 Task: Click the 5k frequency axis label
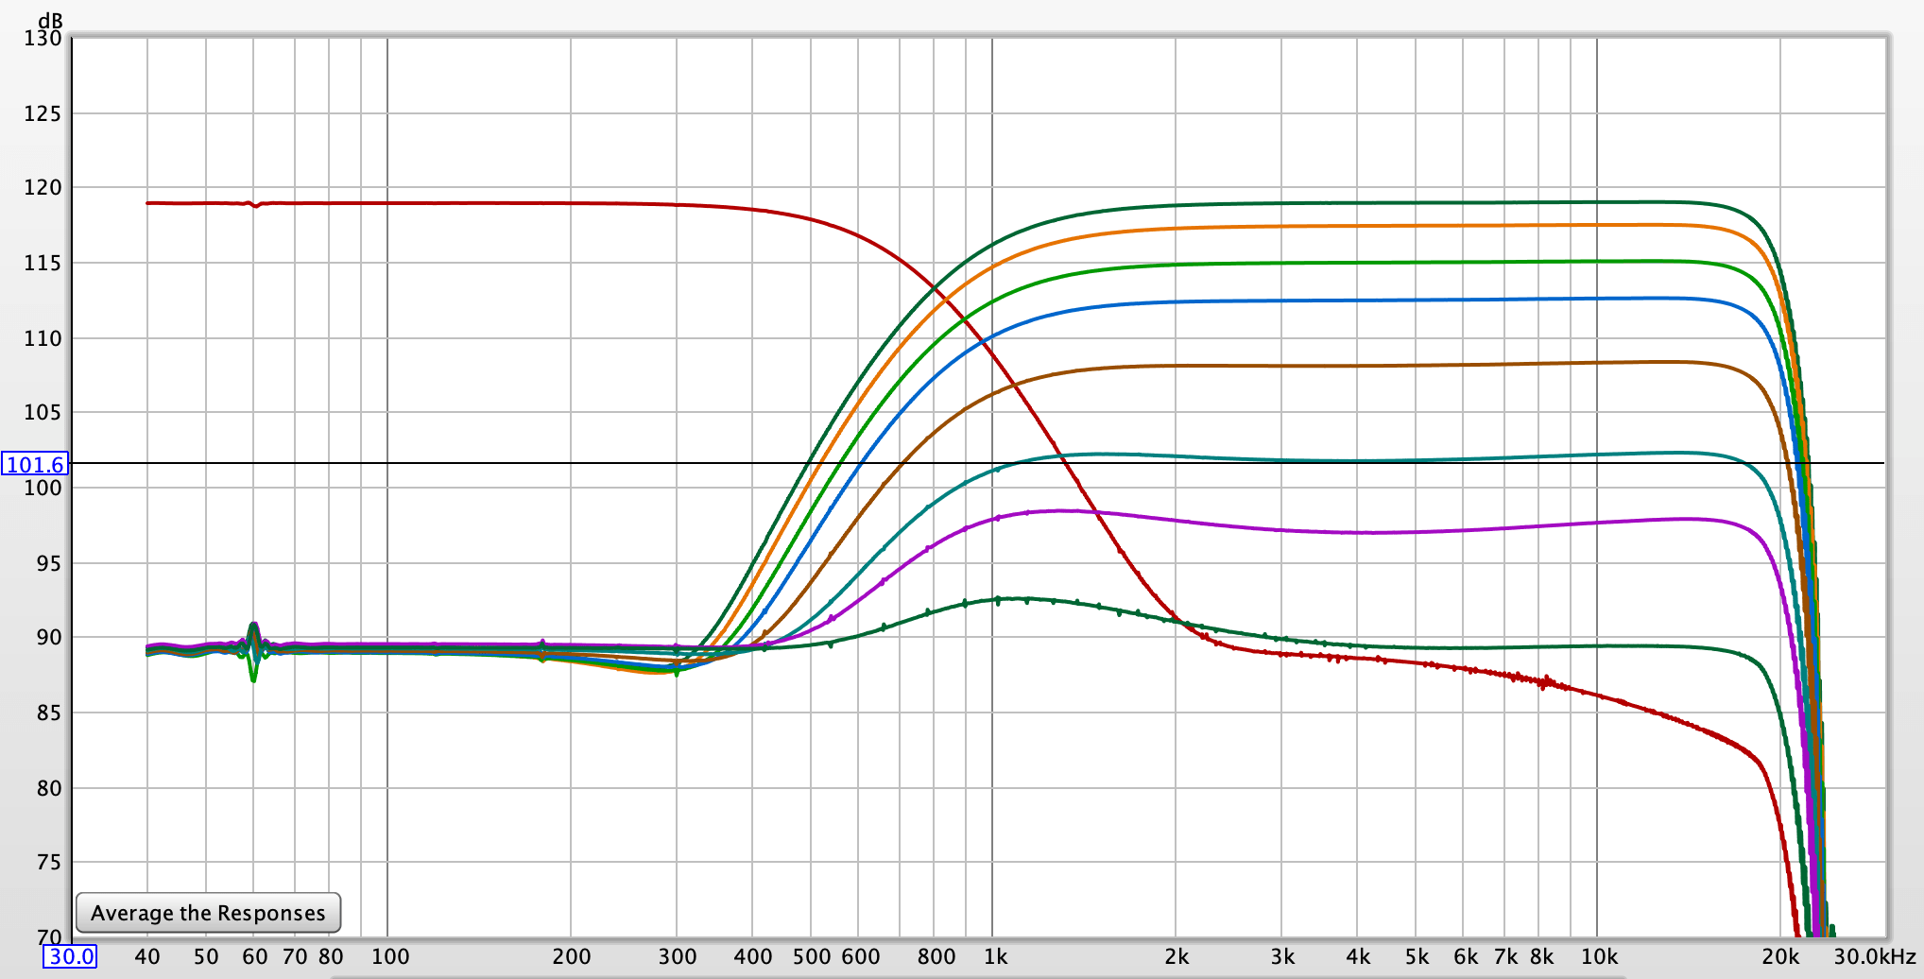point(1417,956)
